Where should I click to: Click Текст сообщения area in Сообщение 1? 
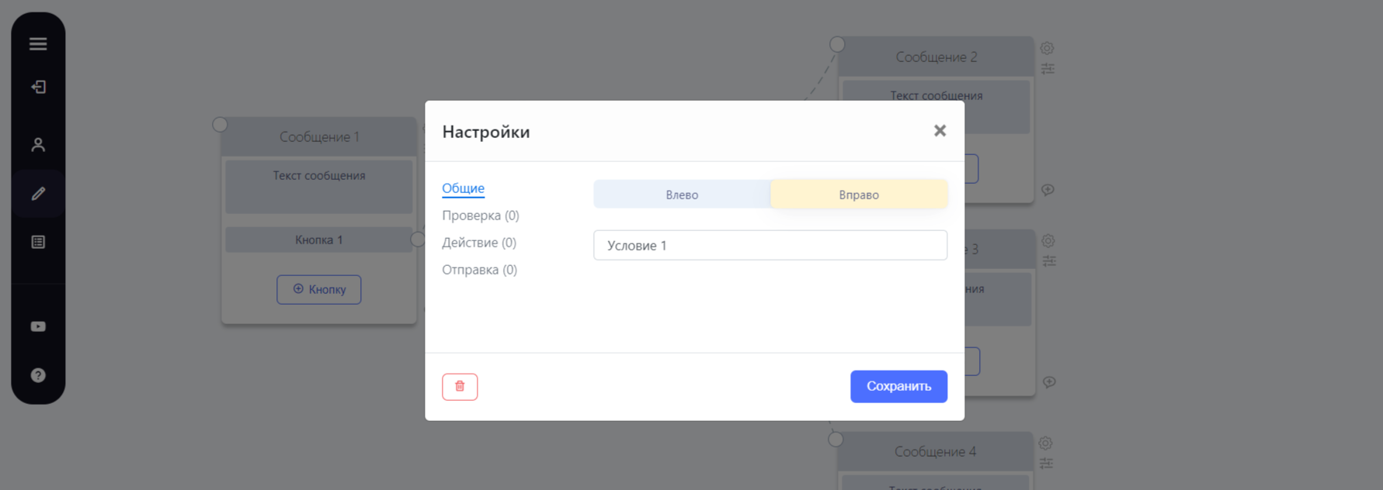[x=319, y=186]
